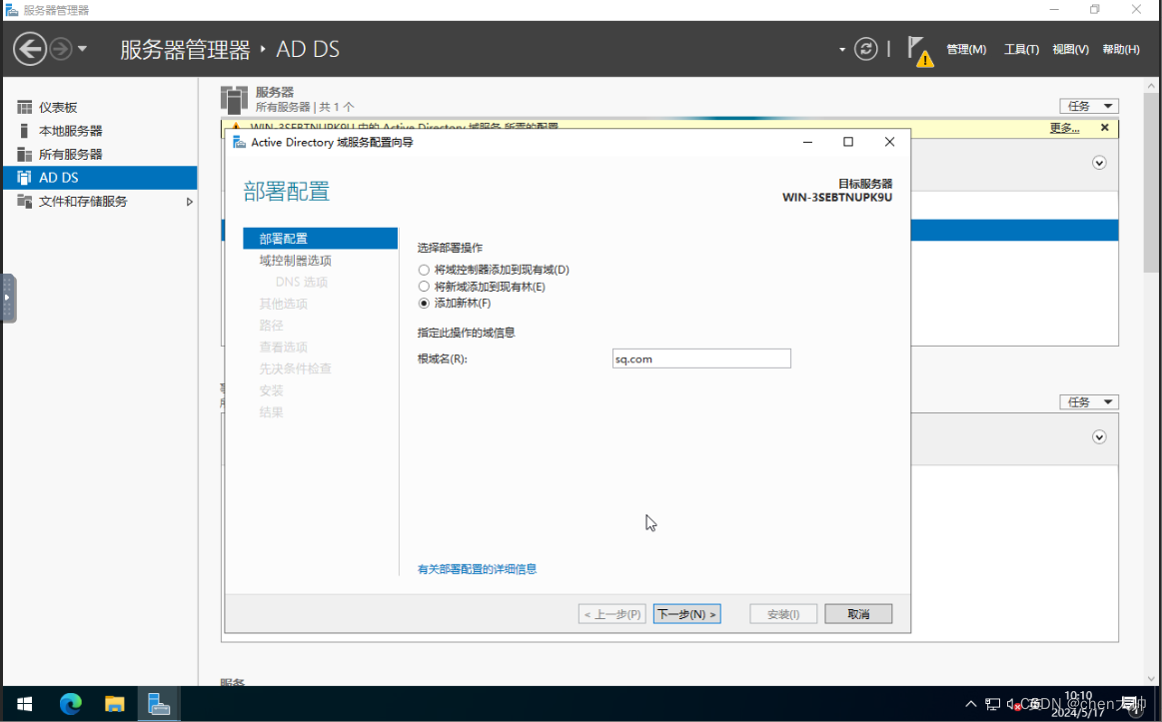Click 更多... link in the yellow notification bar
Screen dimensions: 1162x722
click(1064, 128)
